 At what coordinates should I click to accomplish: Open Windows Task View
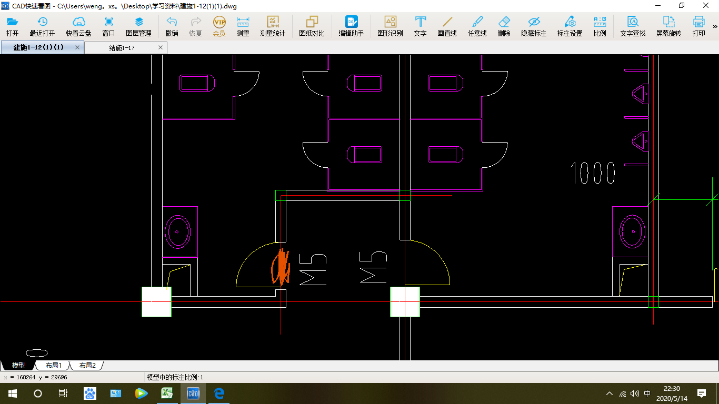click(63, 393)
